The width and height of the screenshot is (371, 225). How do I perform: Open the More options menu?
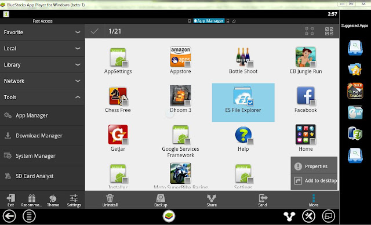(314, 200)
